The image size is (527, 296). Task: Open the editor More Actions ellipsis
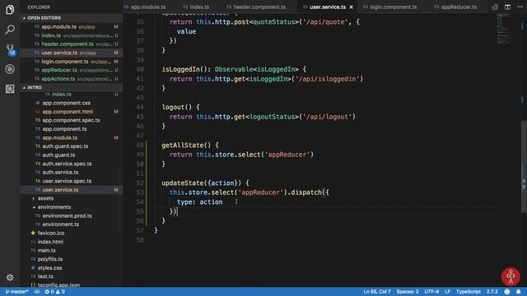520,7
